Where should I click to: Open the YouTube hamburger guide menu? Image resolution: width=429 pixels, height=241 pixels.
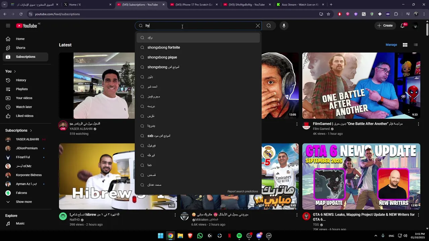8,25
